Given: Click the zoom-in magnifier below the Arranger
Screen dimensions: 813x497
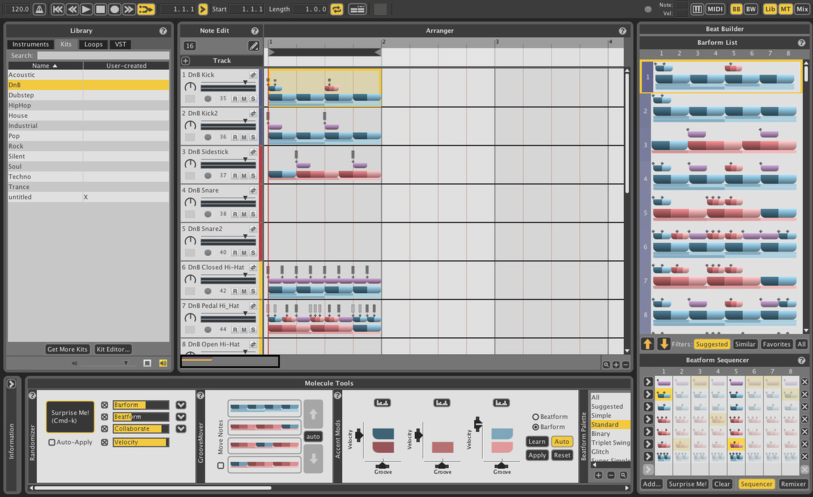Looking at the screenshot, I should (606, 365).
